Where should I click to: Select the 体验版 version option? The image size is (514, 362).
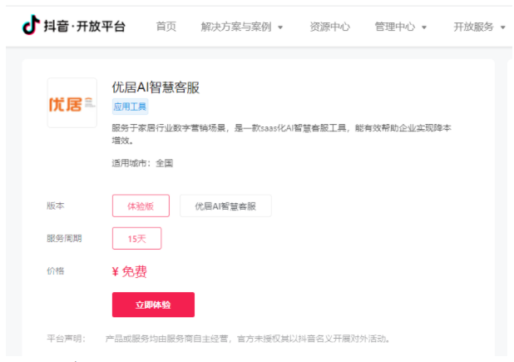click(x=141, y=206)
